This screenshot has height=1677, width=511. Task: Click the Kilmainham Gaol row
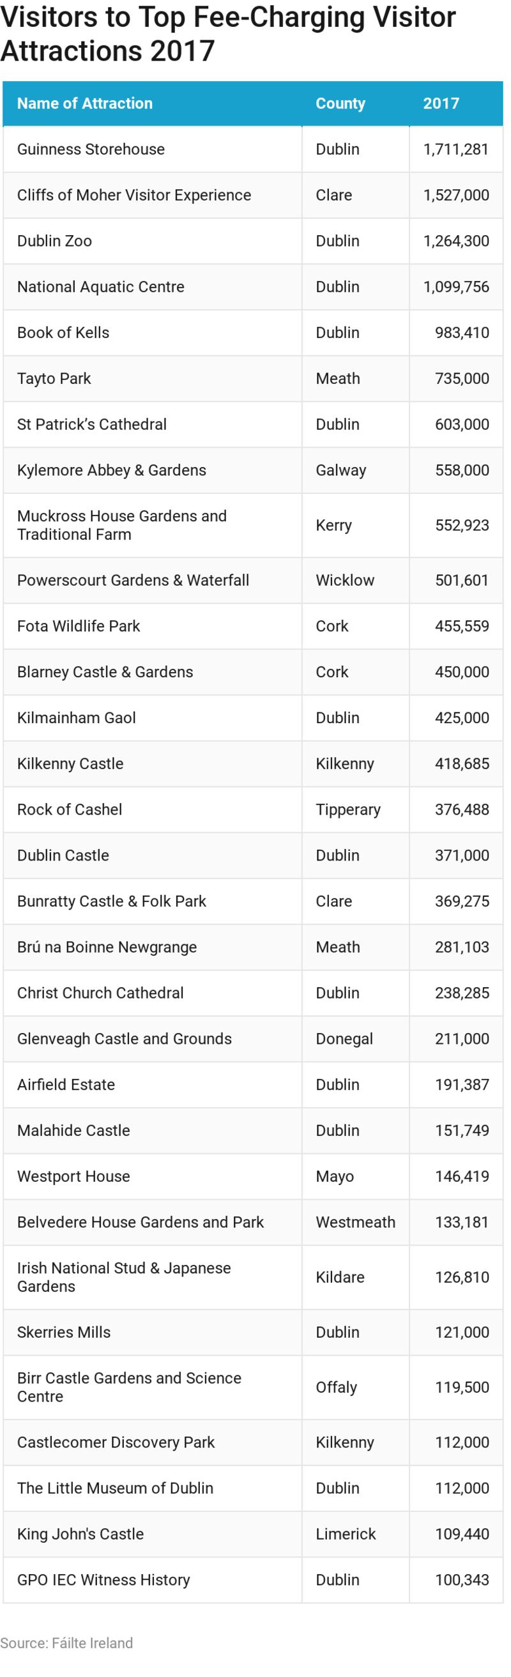coord(76,717)
